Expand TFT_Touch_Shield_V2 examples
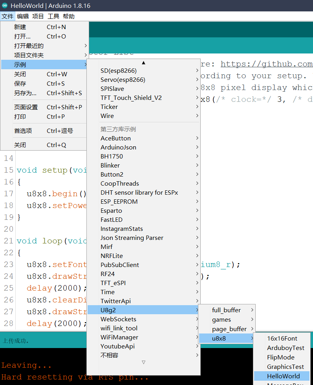313x385 pixels. pyautogui.click(x=144, y=98)
